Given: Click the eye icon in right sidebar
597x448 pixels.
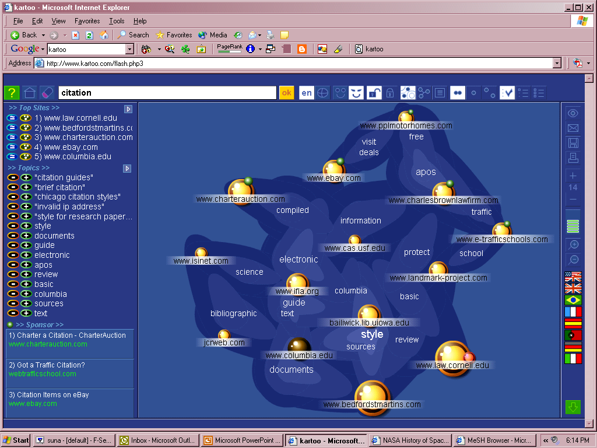Looking at the screenshot, I should pyautogui.click(x=573, y=114).
